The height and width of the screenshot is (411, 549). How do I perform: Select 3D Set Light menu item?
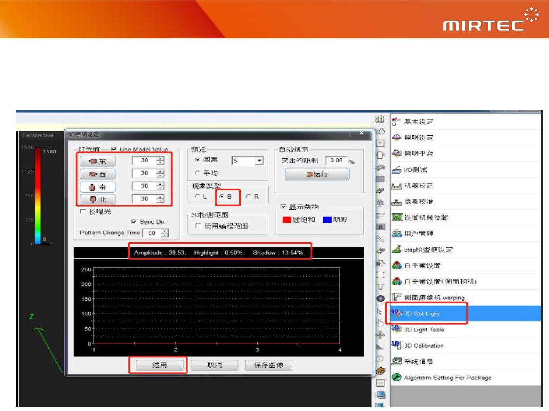point(421,314)
